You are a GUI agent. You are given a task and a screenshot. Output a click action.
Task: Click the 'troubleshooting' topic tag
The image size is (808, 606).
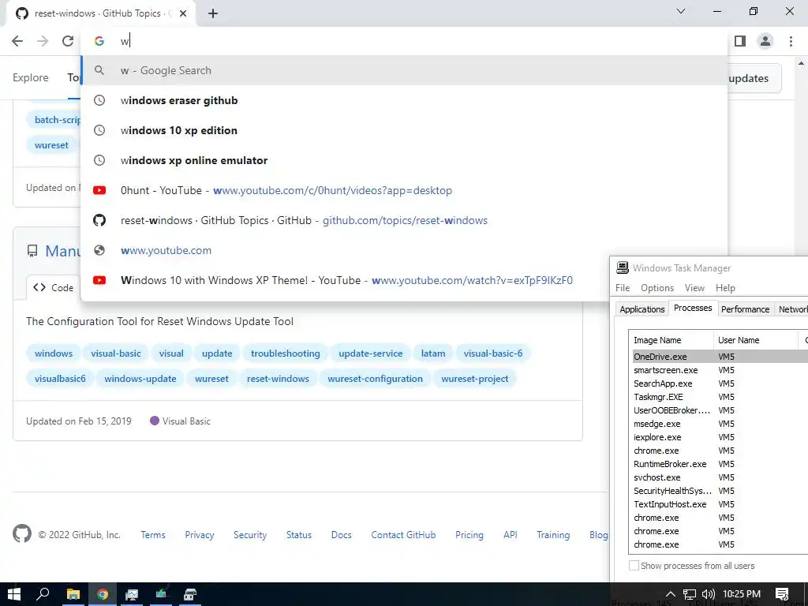[x=286, y=353]
